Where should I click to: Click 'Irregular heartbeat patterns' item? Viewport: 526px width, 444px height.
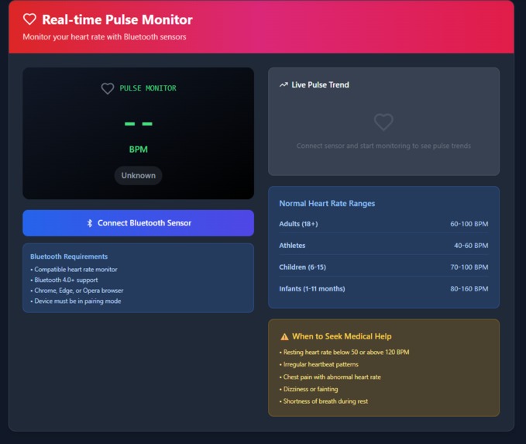pyautogui.click(x=319, y=364)
